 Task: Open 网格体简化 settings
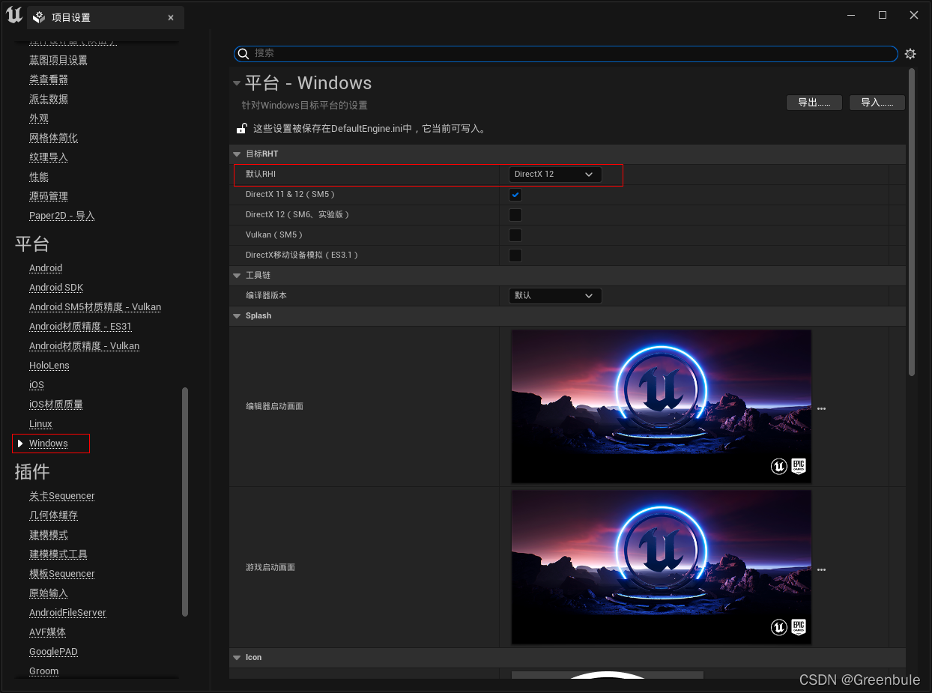[x=53, y=138]
